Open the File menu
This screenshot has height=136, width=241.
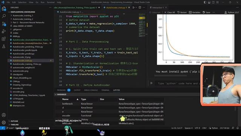8,2
